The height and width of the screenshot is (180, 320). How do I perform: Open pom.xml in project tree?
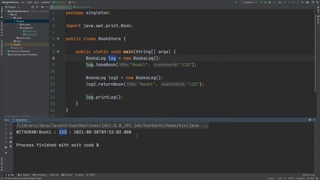(x=17, y=48)
